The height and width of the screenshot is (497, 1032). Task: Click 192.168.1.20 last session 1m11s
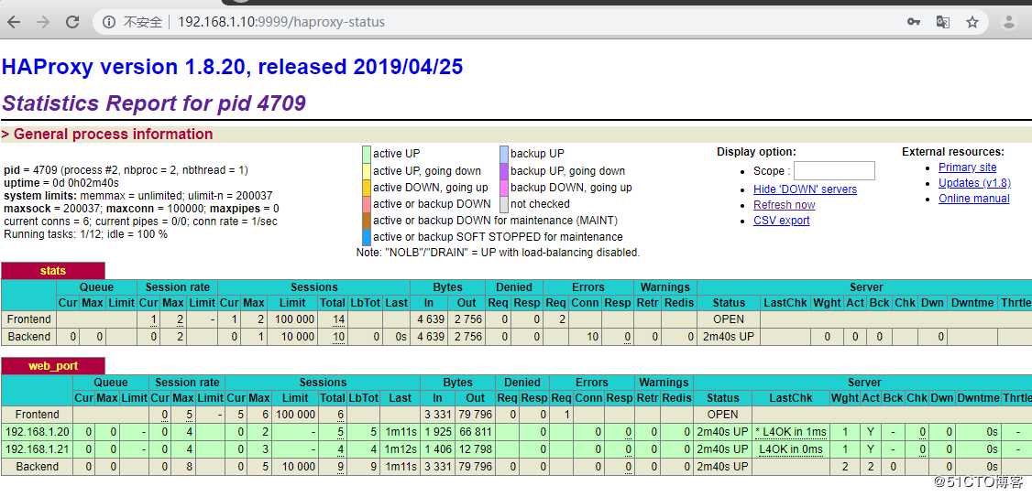401,432
